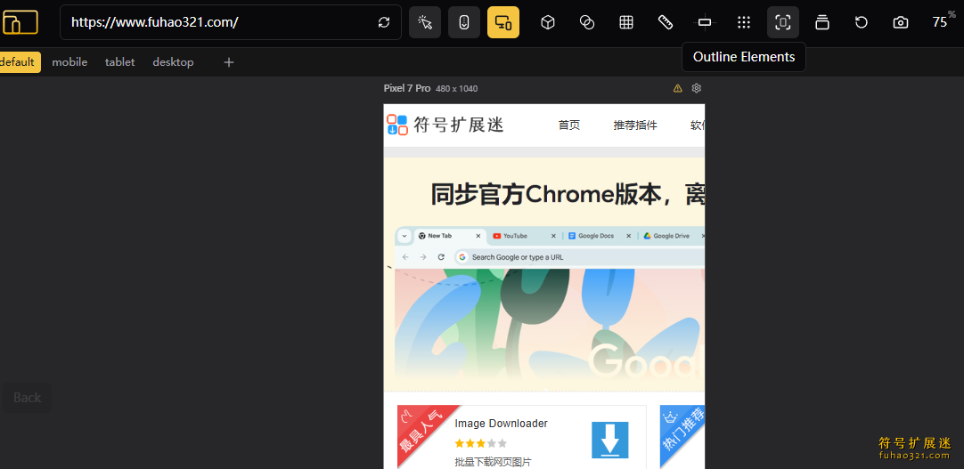Open Pixel 7 Pro device settings gear

tap(697, 88)
